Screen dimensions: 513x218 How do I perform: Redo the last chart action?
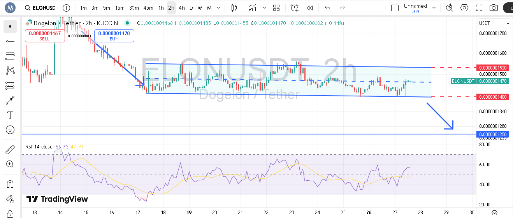pos(342,8)
